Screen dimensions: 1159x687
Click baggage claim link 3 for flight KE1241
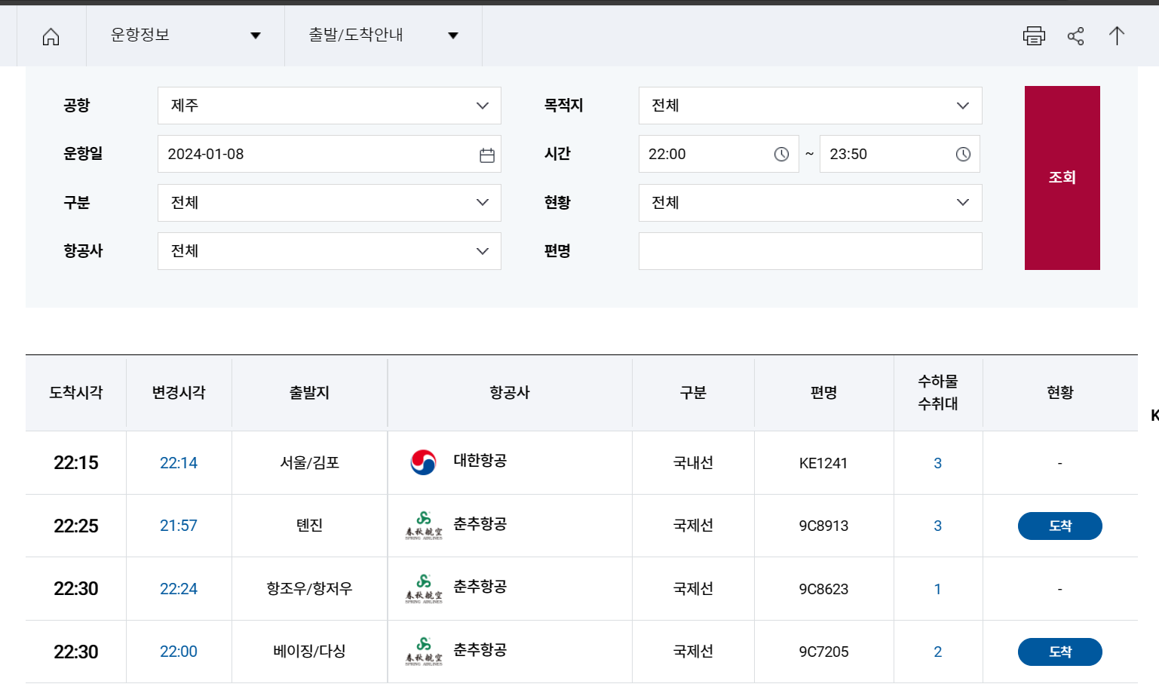937,463
